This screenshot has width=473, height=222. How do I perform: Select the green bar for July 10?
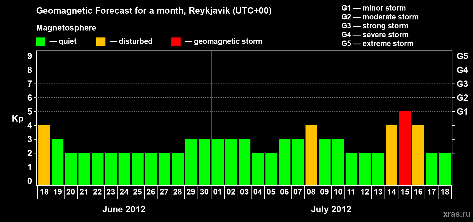pos(338,162)
